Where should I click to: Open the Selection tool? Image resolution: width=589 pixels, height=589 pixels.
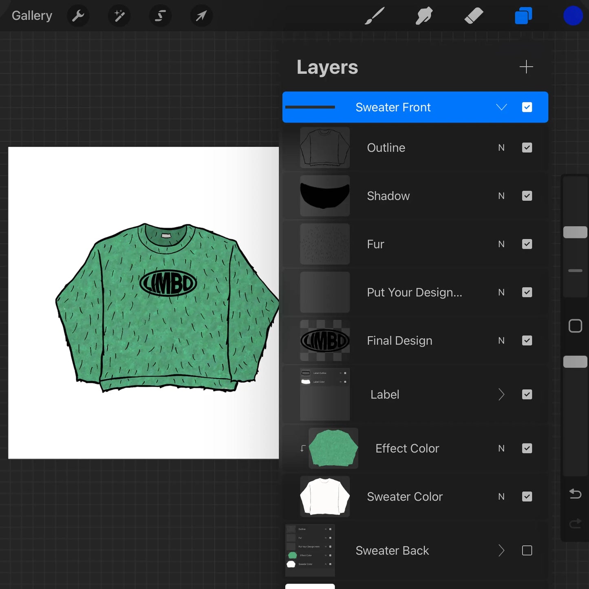click(160, 16)
